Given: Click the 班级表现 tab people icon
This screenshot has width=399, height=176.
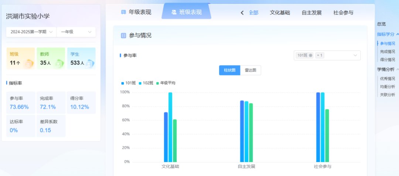Looking at the screenshot, I should tap(174, 12).
